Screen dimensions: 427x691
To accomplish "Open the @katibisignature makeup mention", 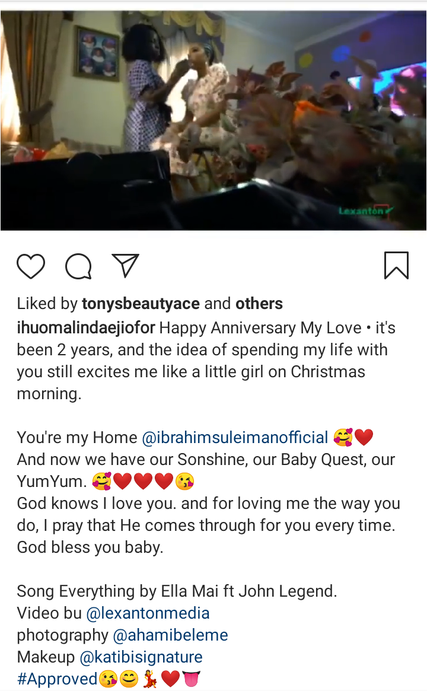I will point(141,657).
